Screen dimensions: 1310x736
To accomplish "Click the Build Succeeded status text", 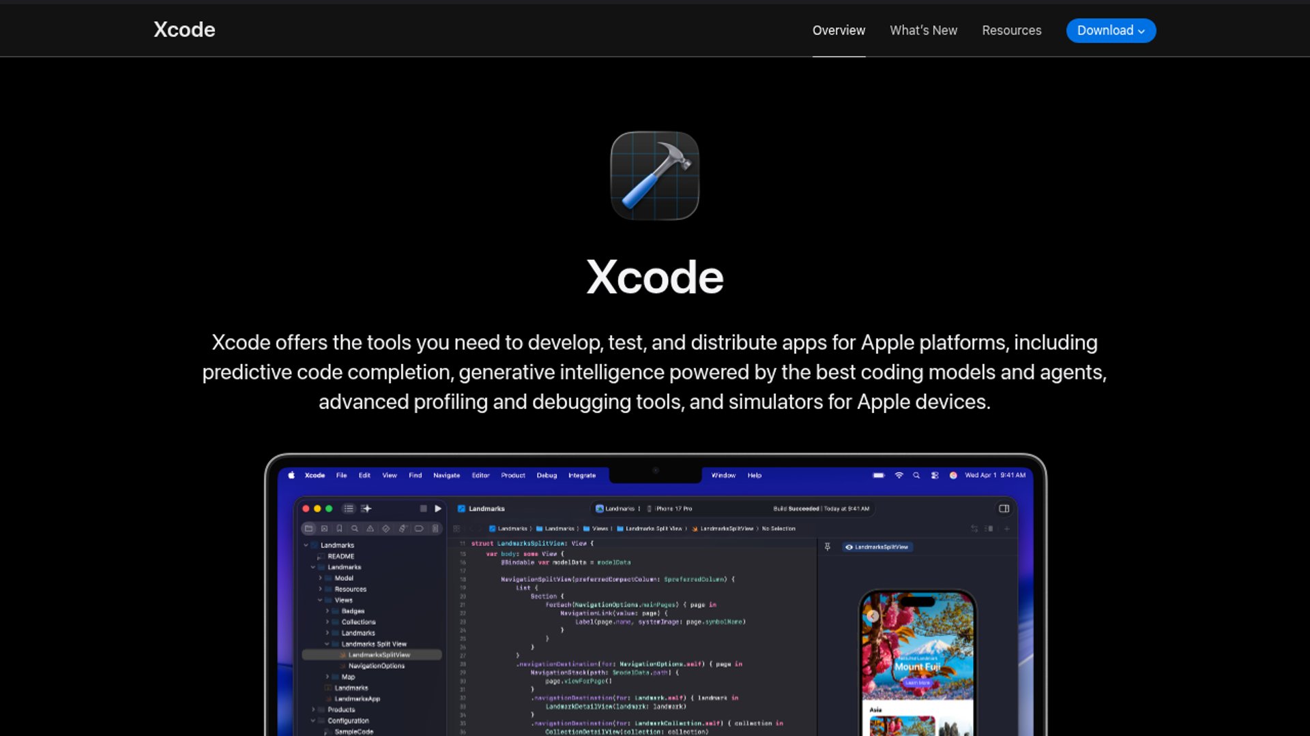I will click(796, 508).
